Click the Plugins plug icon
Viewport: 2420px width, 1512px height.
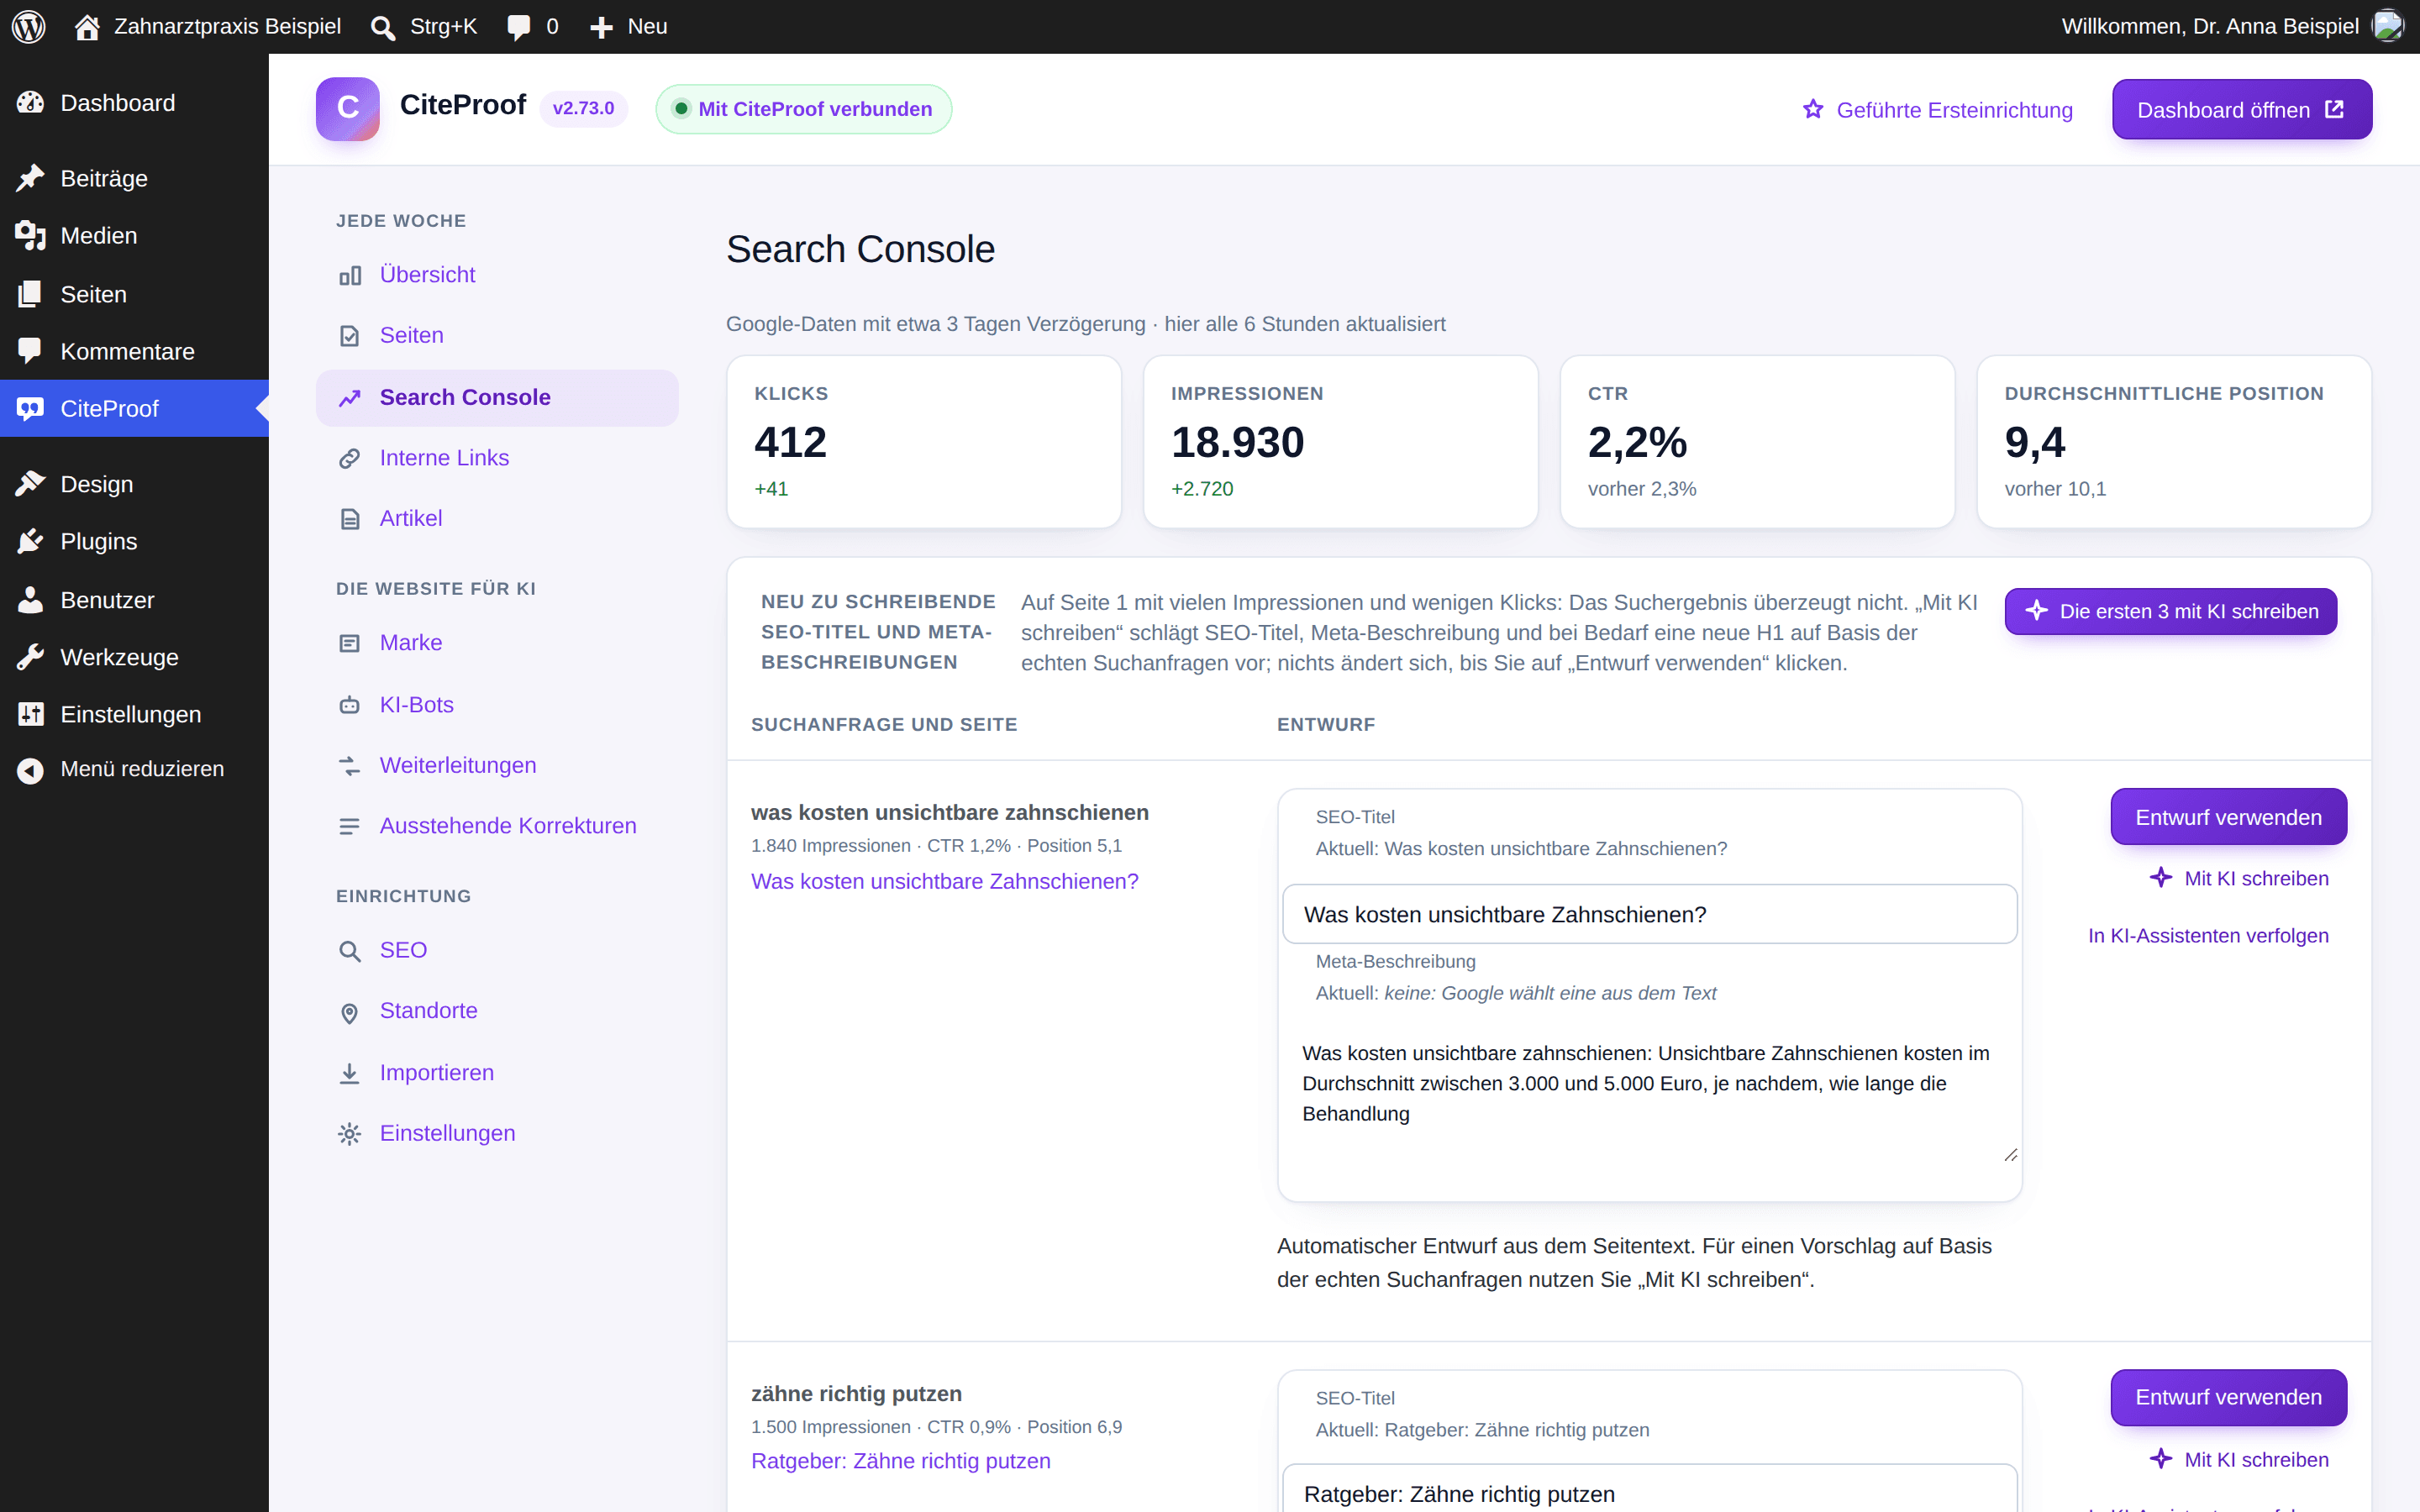pyautogui.click(x=30, y=541)
